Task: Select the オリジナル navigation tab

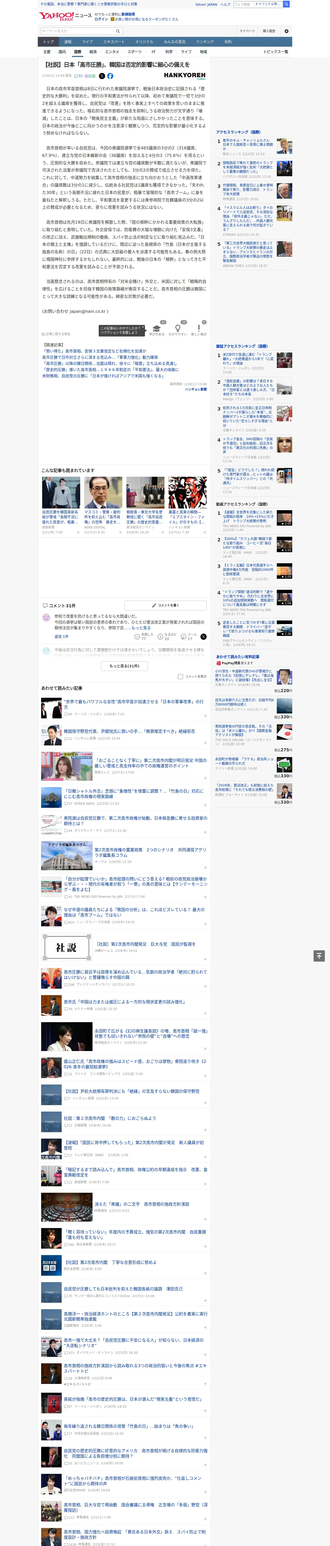Action: point(144,42)
